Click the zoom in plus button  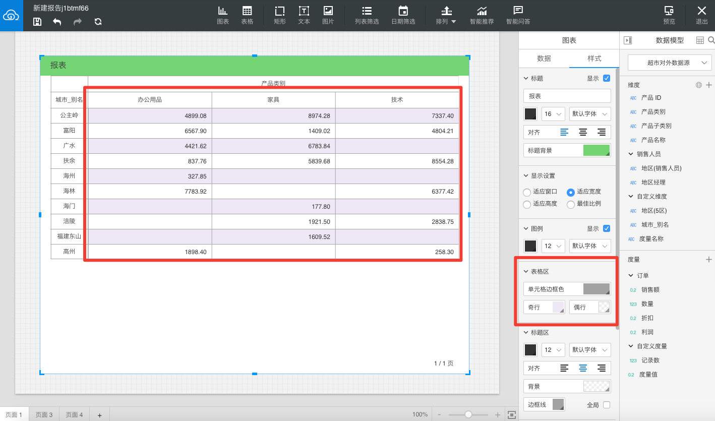click(498, 414)
